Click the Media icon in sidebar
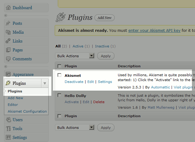This screenshot has width=195, height=142. (x=8, y=32)
